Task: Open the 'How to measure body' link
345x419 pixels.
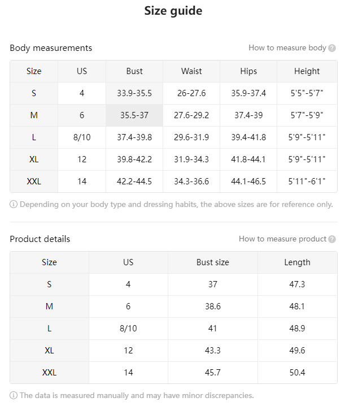Action: (287, 48)
